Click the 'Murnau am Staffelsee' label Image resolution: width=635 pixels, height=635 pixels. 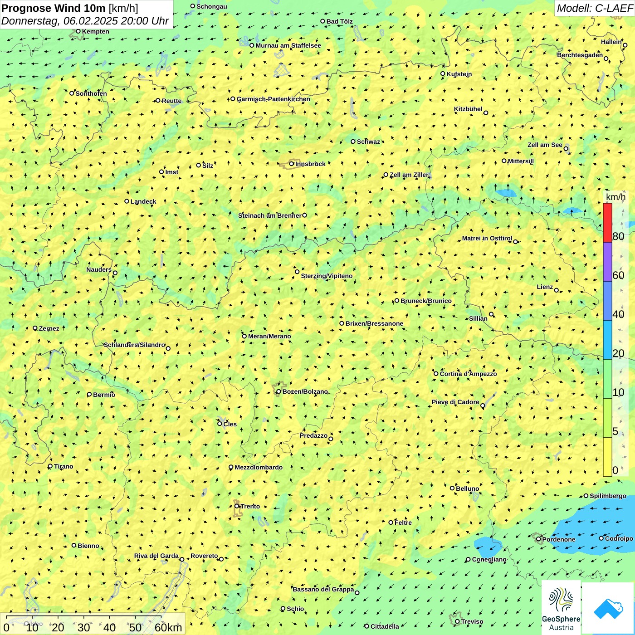[x=288, y=45]
